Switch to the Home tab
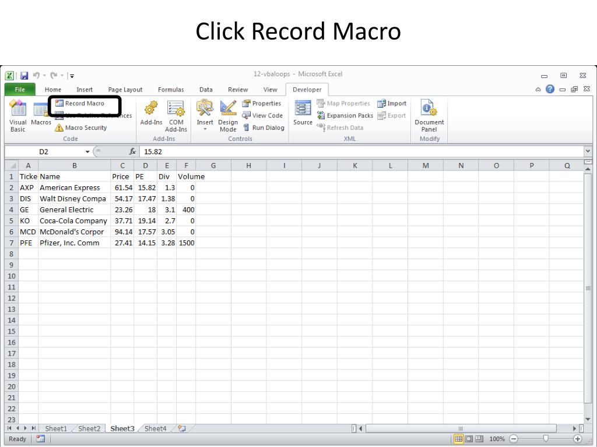 pos(53,90)
